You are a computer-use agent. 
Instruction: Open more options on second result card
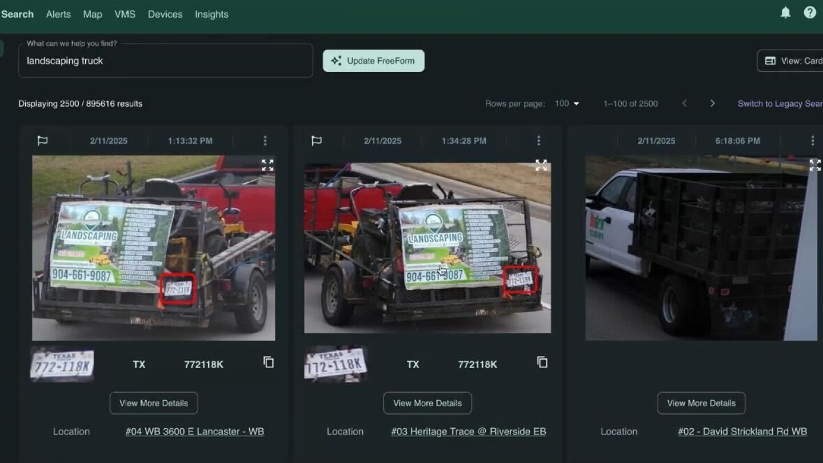coord(538,141)
